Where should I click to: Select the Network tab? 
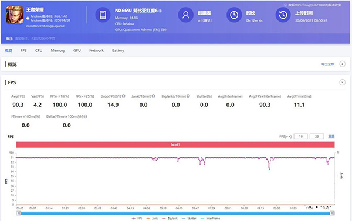[97, 50]
